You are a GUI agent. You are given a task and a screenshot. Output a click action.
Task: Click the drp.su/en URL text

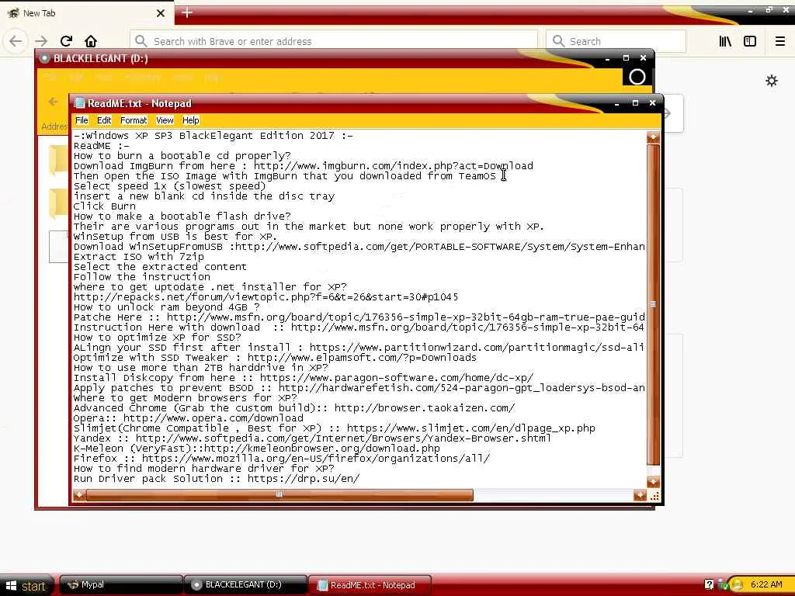point(304,478)
